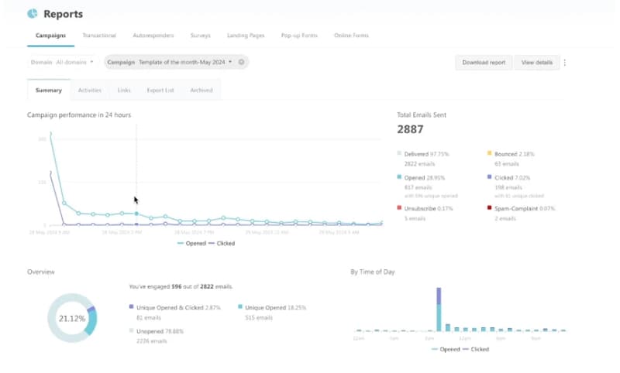Click the Reports pie chart logo icon

point(33,14)
